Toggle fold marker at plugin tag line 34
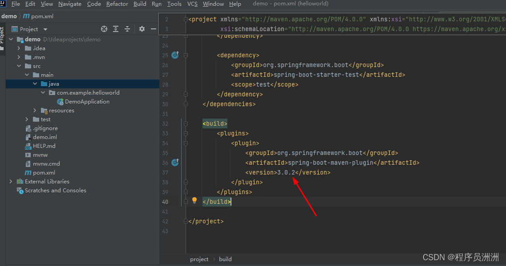Viewport: 506px width, 266px height. [x=186, y=143]
